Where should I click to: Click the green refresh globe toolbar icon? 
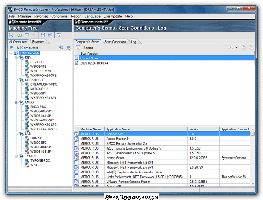coord(19,35)
